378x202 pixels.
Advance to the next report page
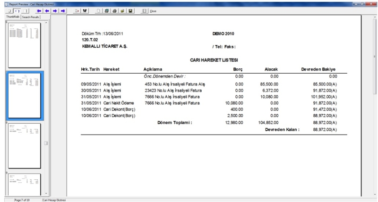coord(54,10)
